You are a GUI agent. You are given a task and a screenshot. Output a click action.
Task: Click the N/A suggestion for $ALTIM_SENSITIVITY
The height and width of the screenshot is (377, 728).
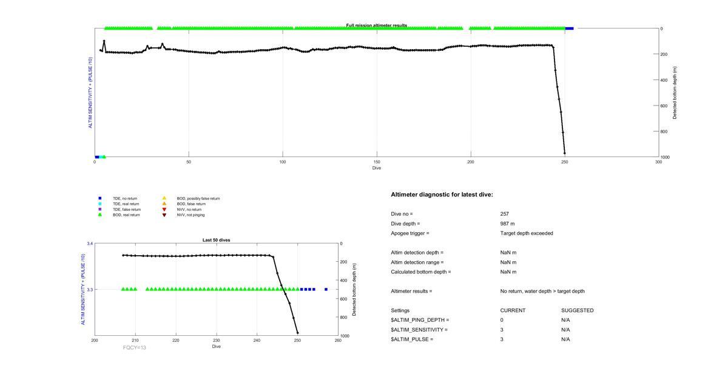pyautogui.click(x=565, y=330)
